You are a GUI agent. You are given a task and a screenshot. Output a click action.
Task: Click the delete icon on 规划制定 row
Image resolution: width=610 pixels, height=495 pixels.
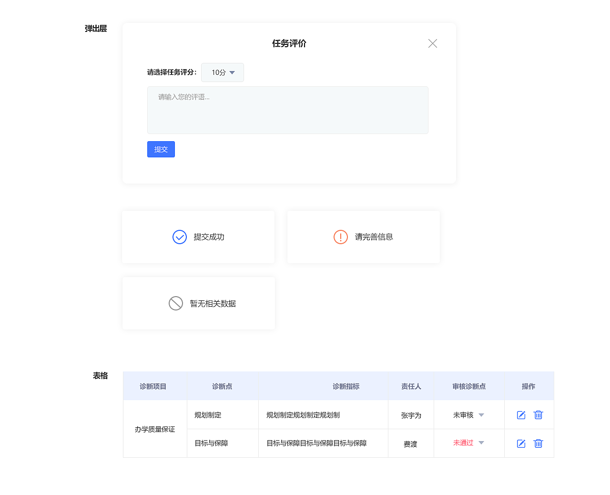pos(538,415)
